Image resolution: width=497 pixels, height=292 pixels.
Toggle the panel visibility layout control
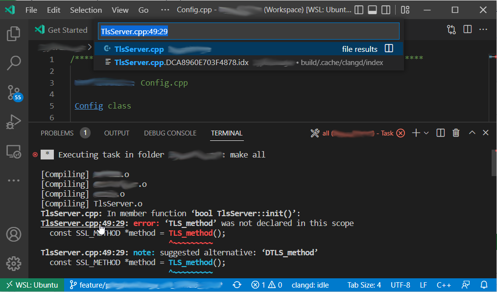[x=373, y=10]
